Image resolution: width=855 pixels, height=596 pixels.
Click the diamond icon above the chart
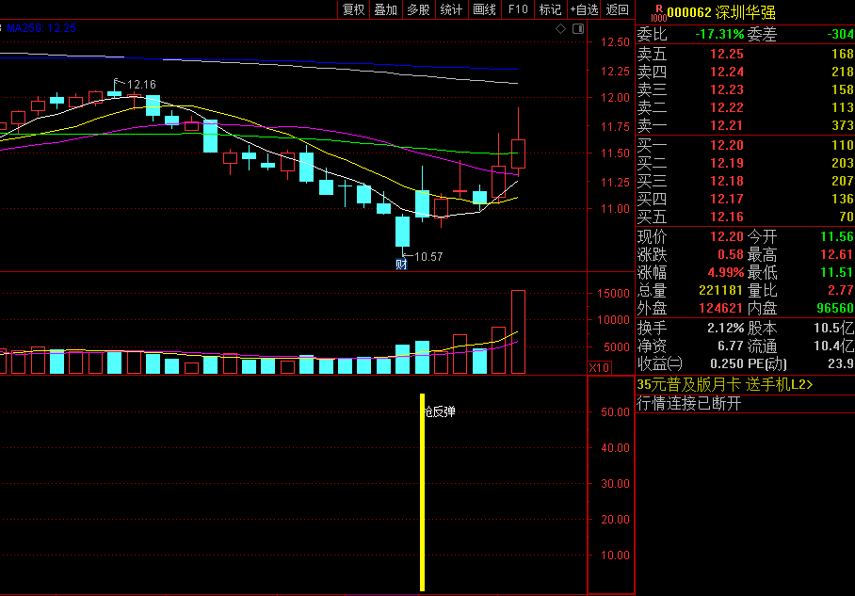[x=560, y=29]
